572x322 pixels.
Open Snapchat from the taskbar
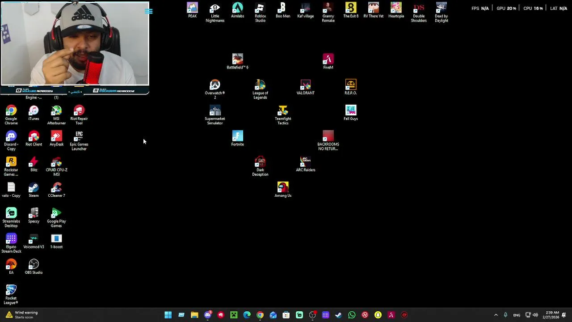click(x=378, y=315)
